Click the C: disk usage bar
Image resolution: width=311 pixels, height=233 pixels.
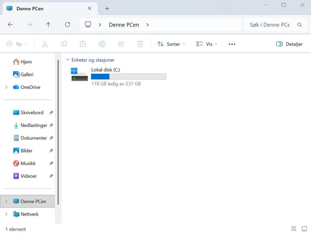[x=129, y=76]
